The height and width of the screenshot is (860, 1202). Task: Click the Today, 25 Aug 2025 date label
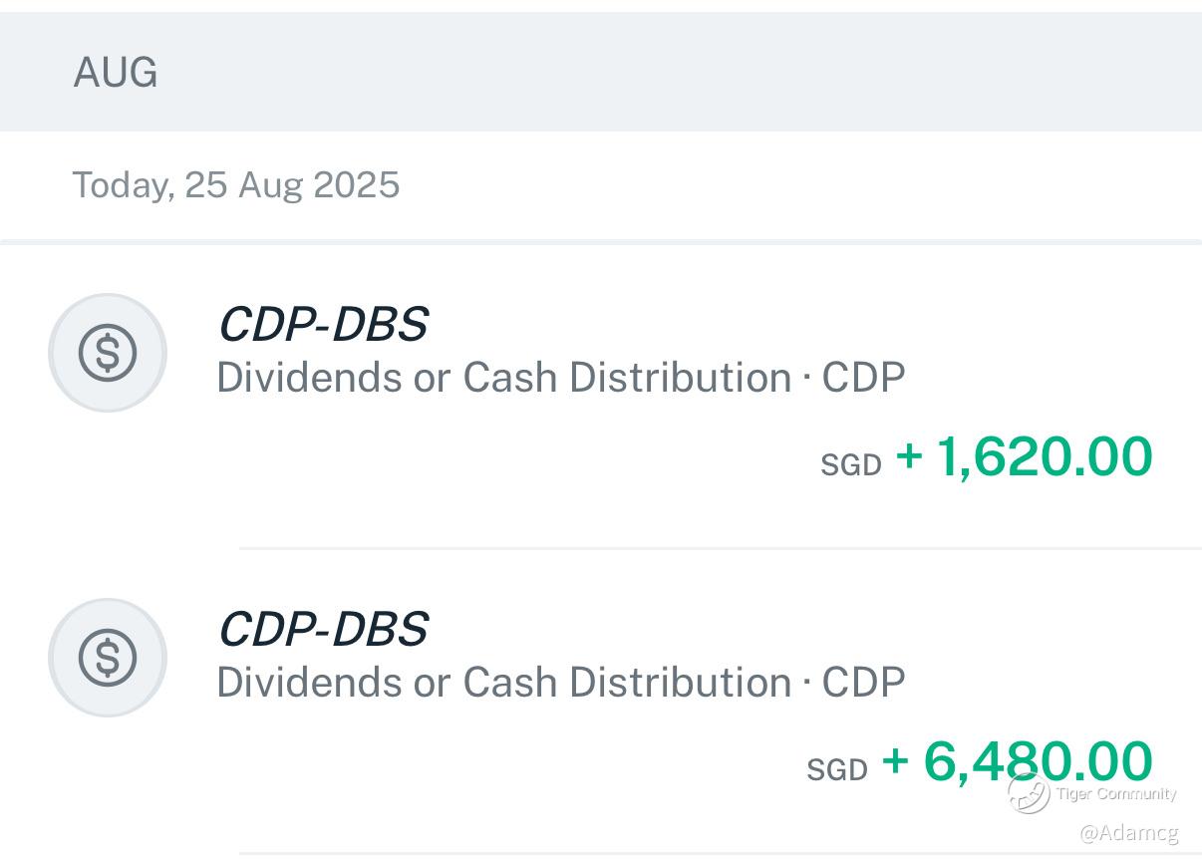(236, 185)
